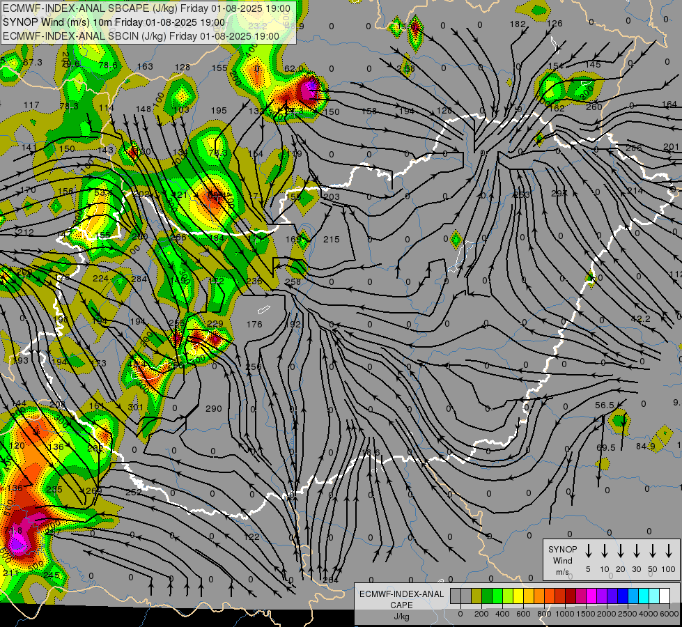Pick the olive swatch in CAPE legend
The image size is (682, 627).
pos(476,596)
